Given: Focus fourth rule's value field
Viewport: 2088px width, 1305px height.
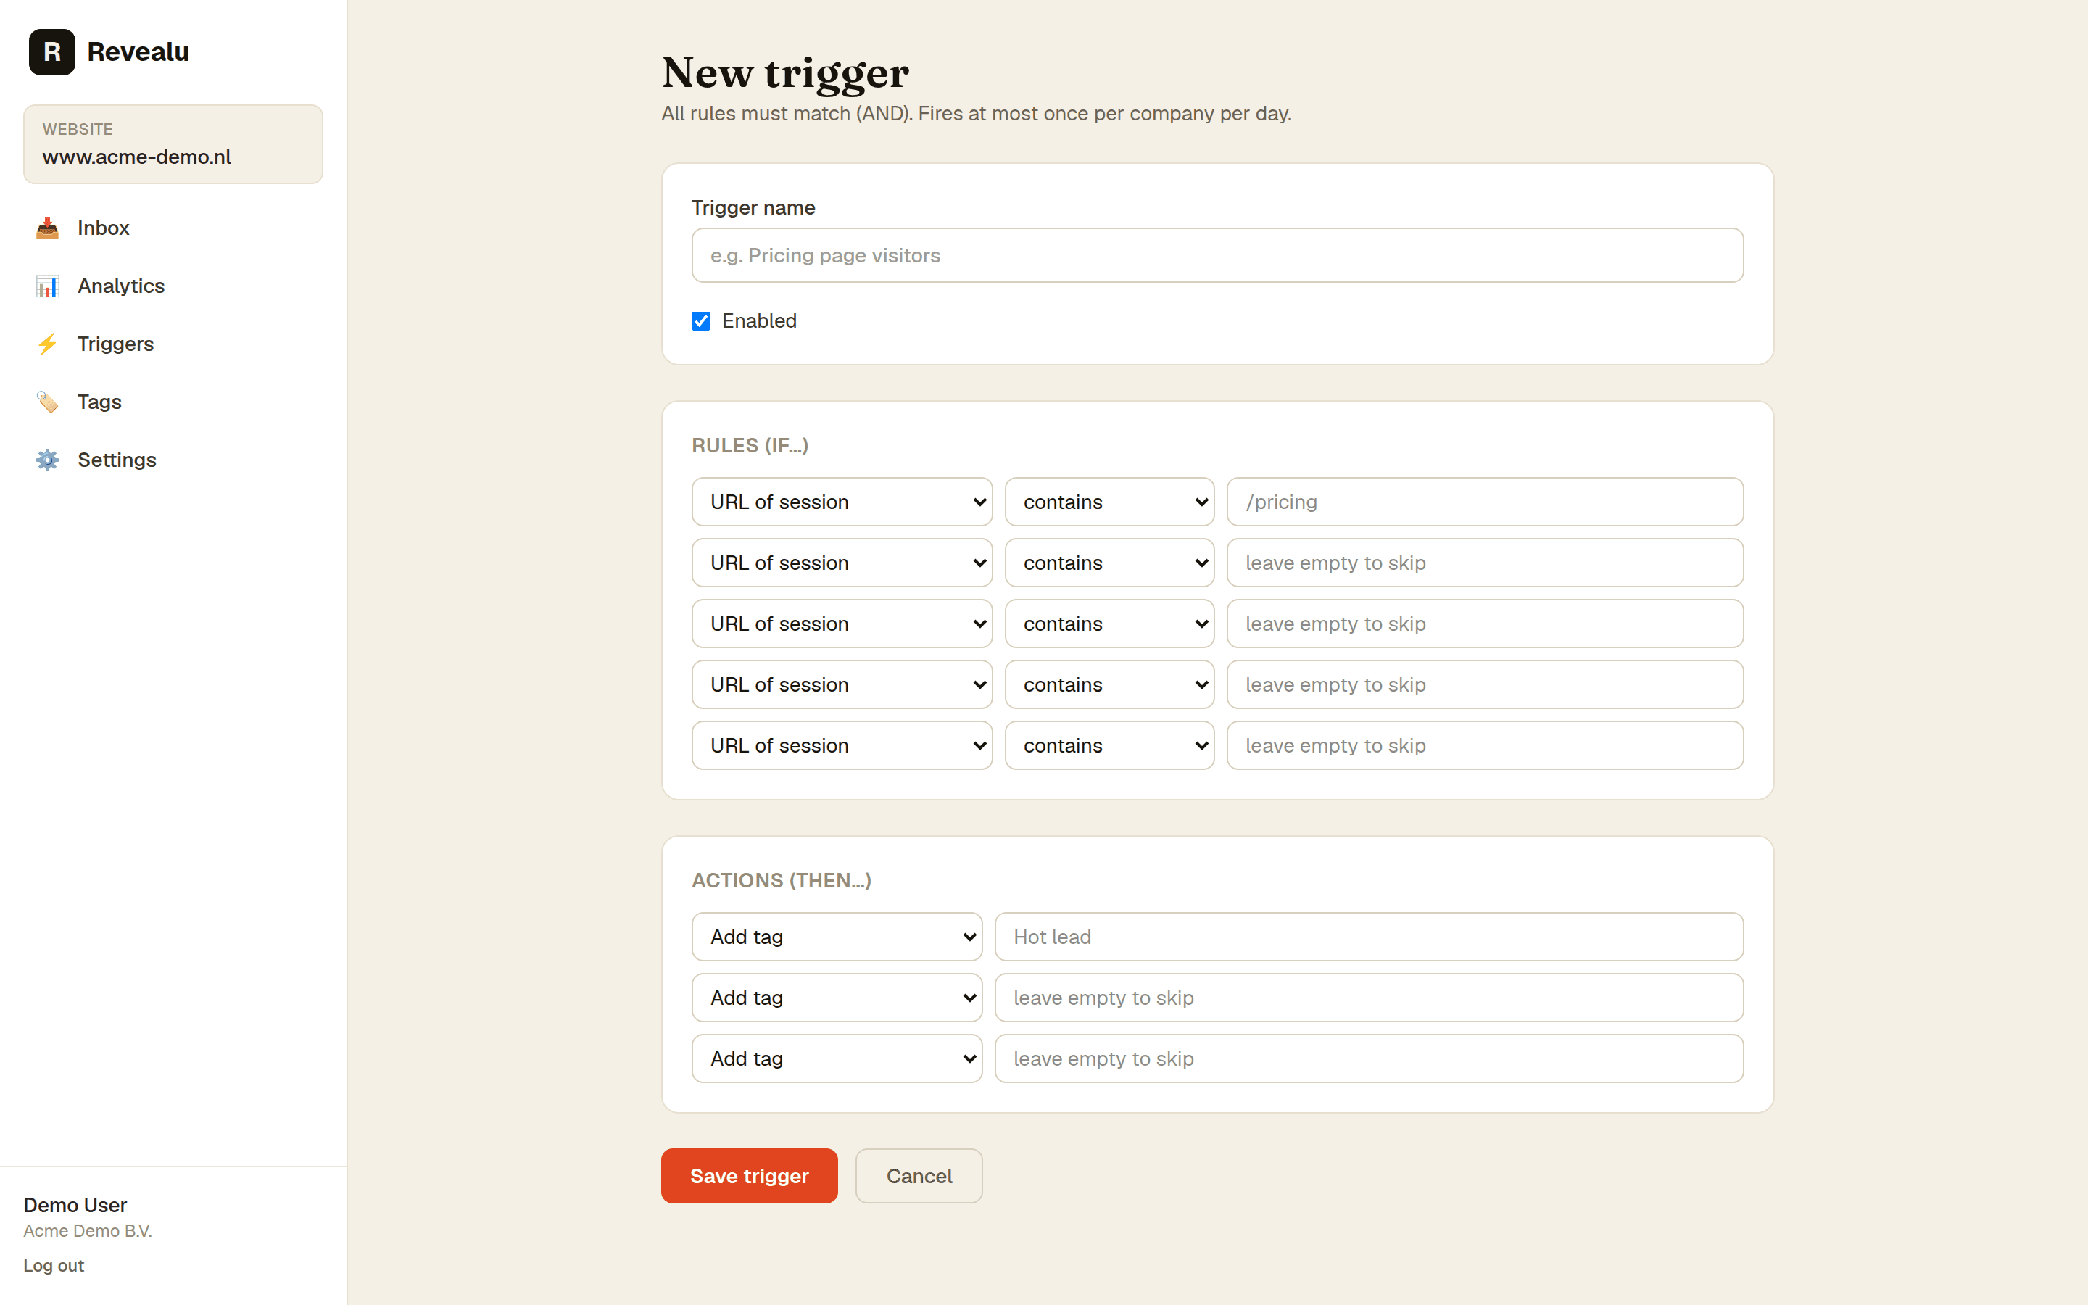Looking at the screenshot, I should (1485, 684).
